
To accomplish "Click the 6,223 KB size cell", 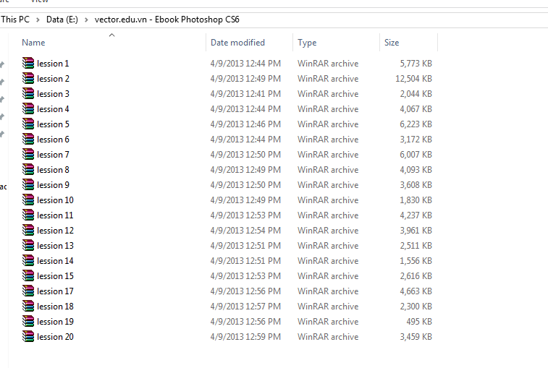I will 416,124.
